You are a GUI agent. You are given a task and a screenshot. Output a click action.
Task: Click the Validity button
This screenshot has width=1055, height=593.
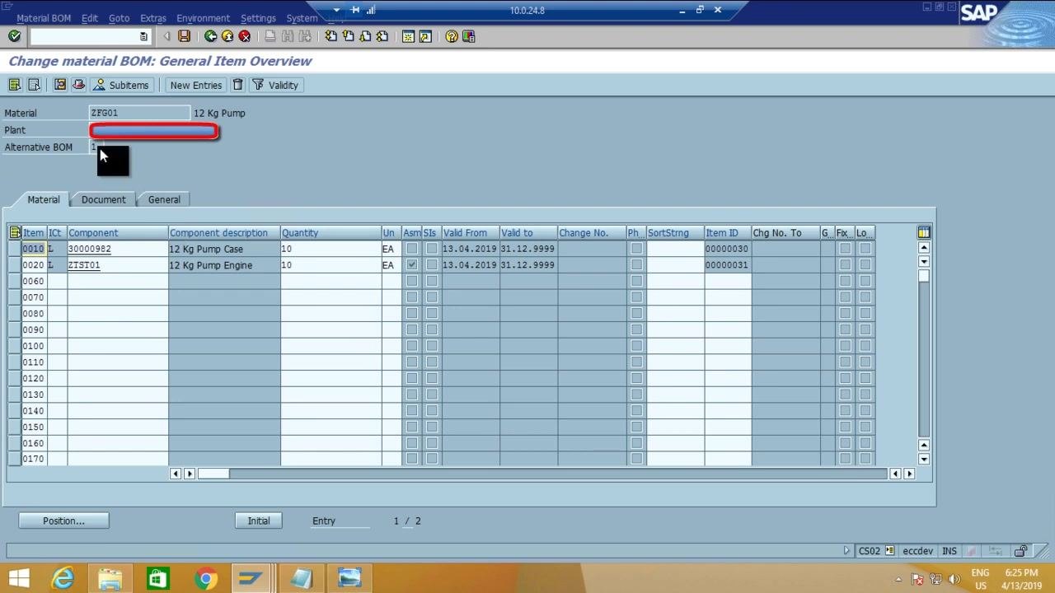[x=275, y=85]
